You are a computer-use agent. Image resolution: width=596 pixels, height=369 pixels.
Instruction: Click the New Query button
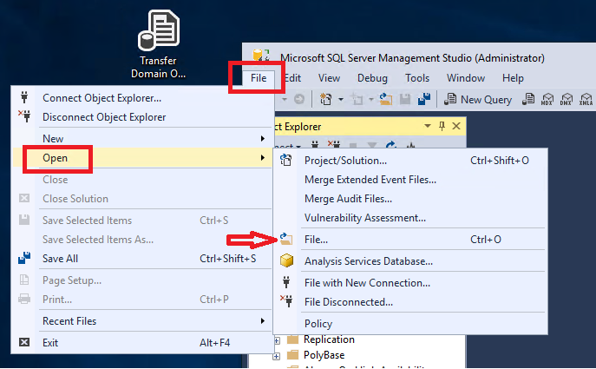click(478, 100)
